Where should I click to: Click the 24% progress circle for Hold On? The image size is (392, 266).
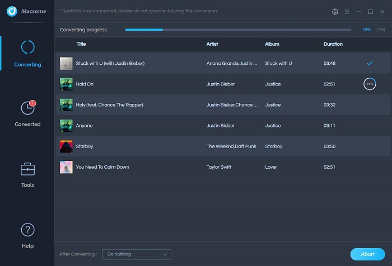370,84
